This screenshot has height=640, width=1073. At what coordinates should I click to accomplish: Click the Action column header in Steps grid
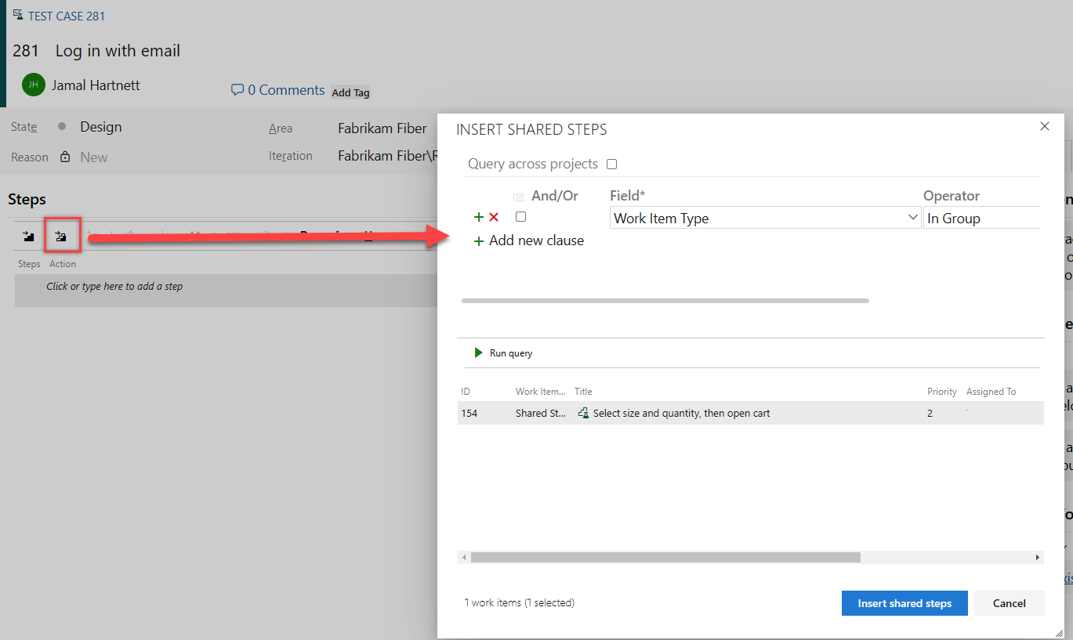pos(63,264)
